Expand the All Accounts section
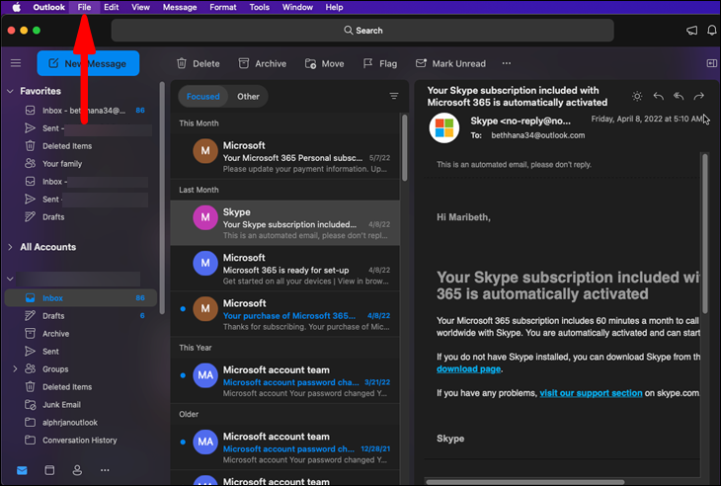 tap(10, 247)
